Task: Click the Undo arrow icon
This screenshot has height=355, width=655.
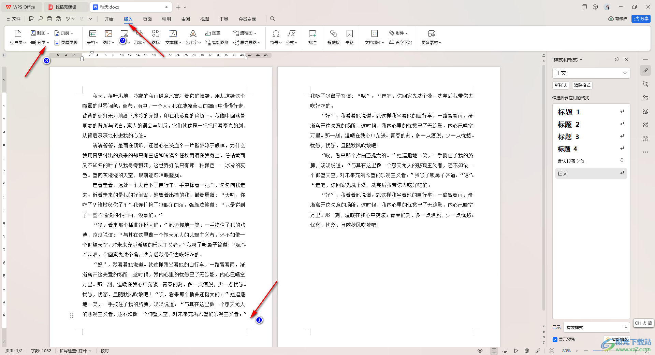Action: point(68,19)
